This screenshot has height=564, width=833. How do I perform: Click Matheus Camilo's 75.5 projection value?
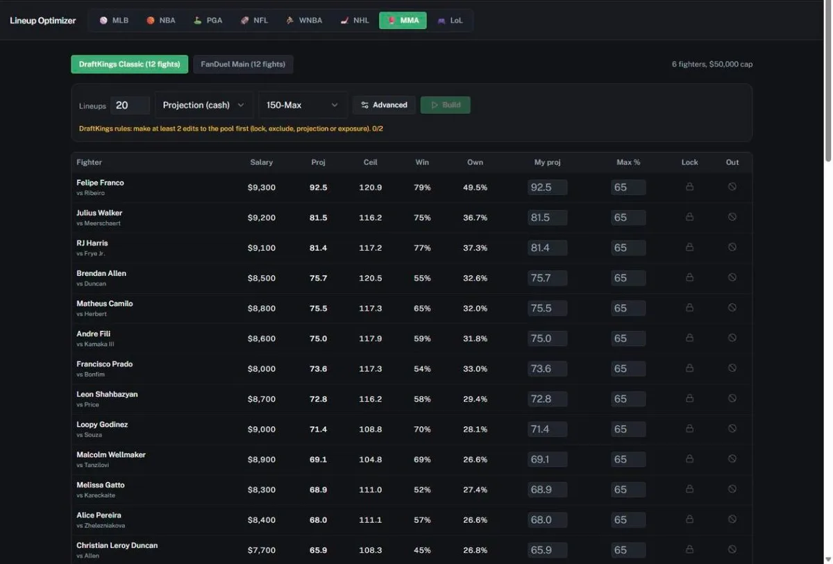tap(319, 308)
